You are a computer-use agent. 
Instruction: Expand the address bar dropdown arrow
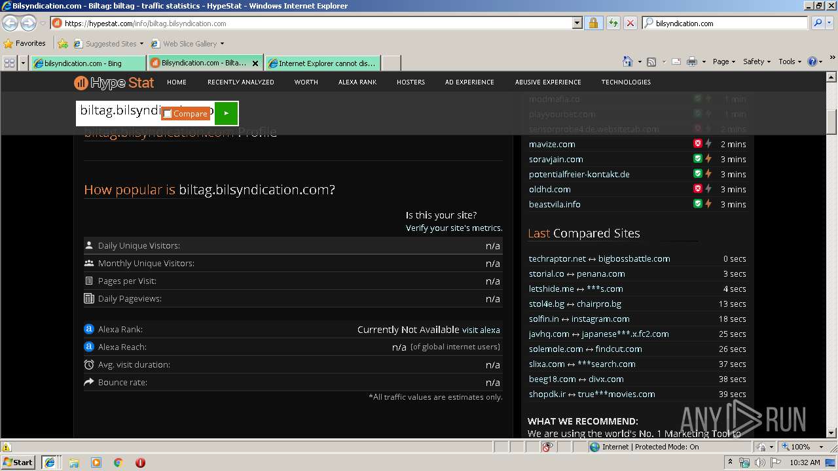point(577,23)
